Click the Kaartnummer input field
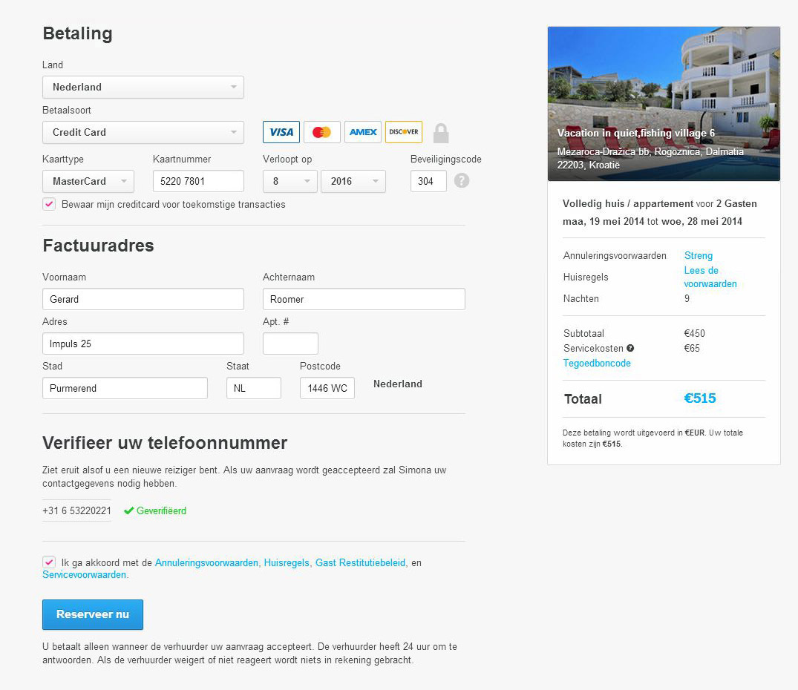The image size is (798, 690). 198,181
